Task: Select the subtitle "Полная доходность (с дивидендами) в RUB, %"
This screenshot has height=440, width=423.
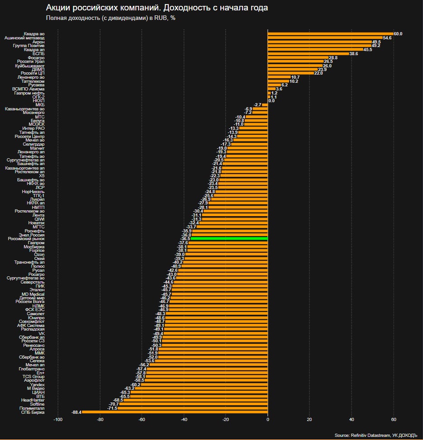Action: coord(110,18)
